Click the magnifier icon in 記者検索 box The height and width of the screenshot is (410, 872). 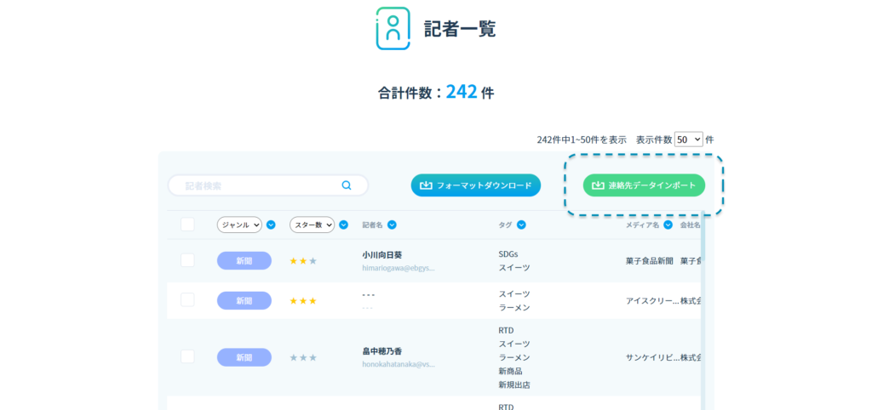[x=347, y=185]
